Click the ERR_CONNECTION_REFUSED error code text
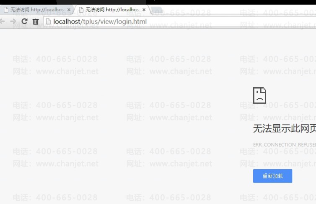The height and width of the screenshot is (204, 316). click(x=284, y=145)
